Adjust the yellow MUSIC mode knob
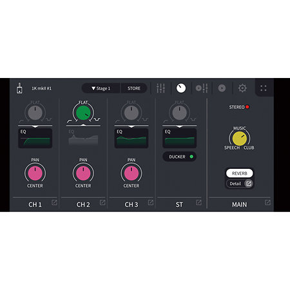Viewport: 290px width, 290px height. pos(240,139)
